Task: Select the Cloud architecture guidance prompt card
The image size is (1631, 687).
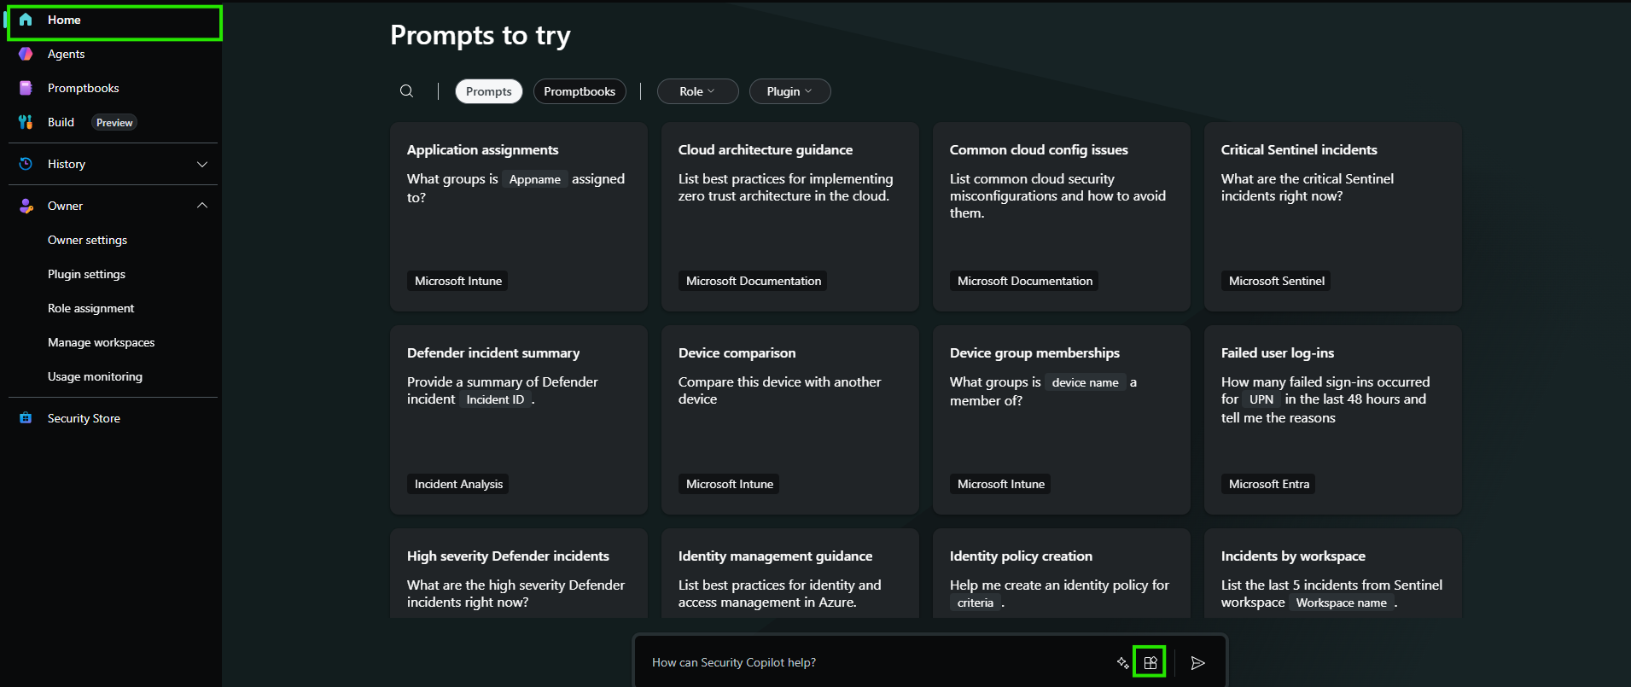Action: coord(790,217)
